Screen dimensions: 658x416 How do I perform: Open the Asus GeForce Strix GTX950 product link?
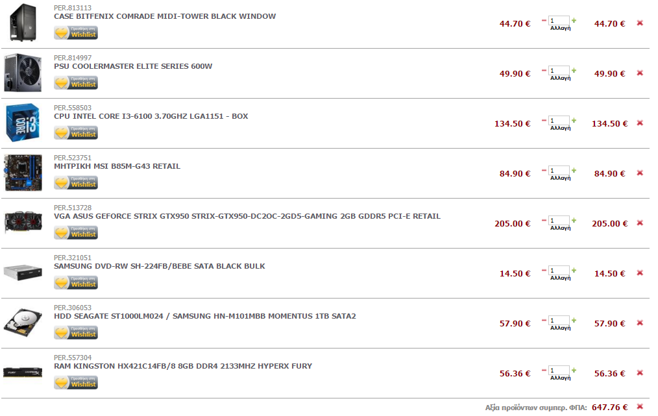tap(247, 216)
